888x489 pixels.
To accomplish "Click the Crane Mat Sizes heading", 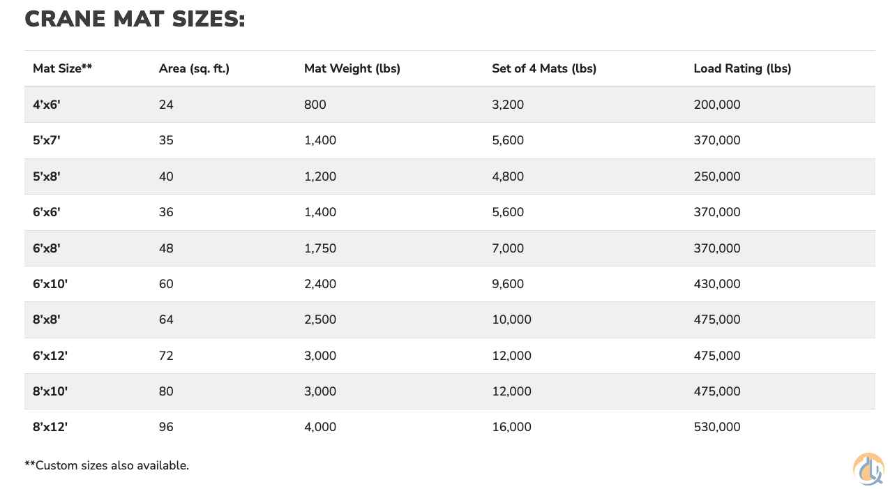I will coord(135,19).
